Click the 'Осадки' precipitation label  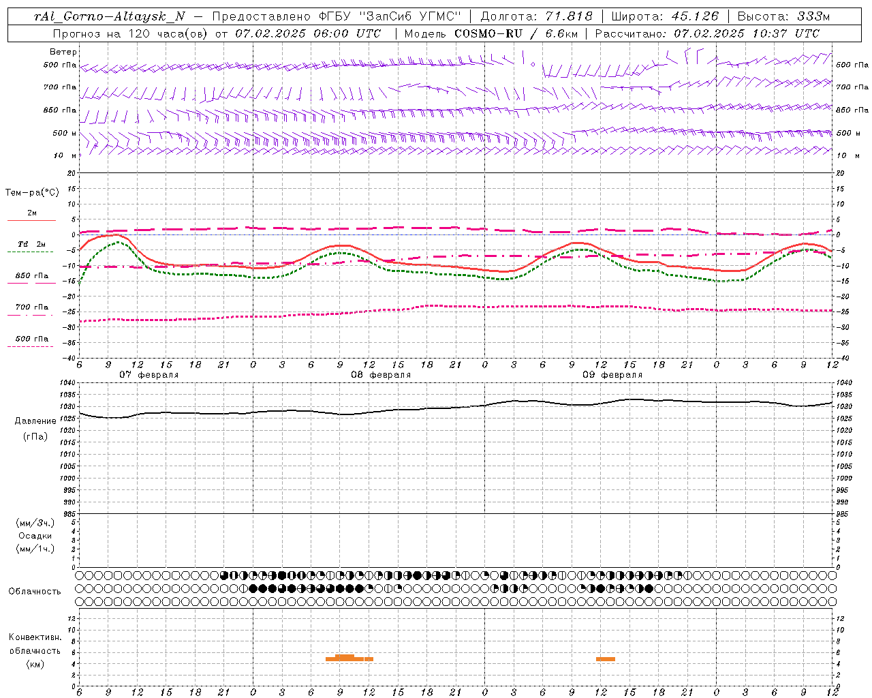point(35,536)
